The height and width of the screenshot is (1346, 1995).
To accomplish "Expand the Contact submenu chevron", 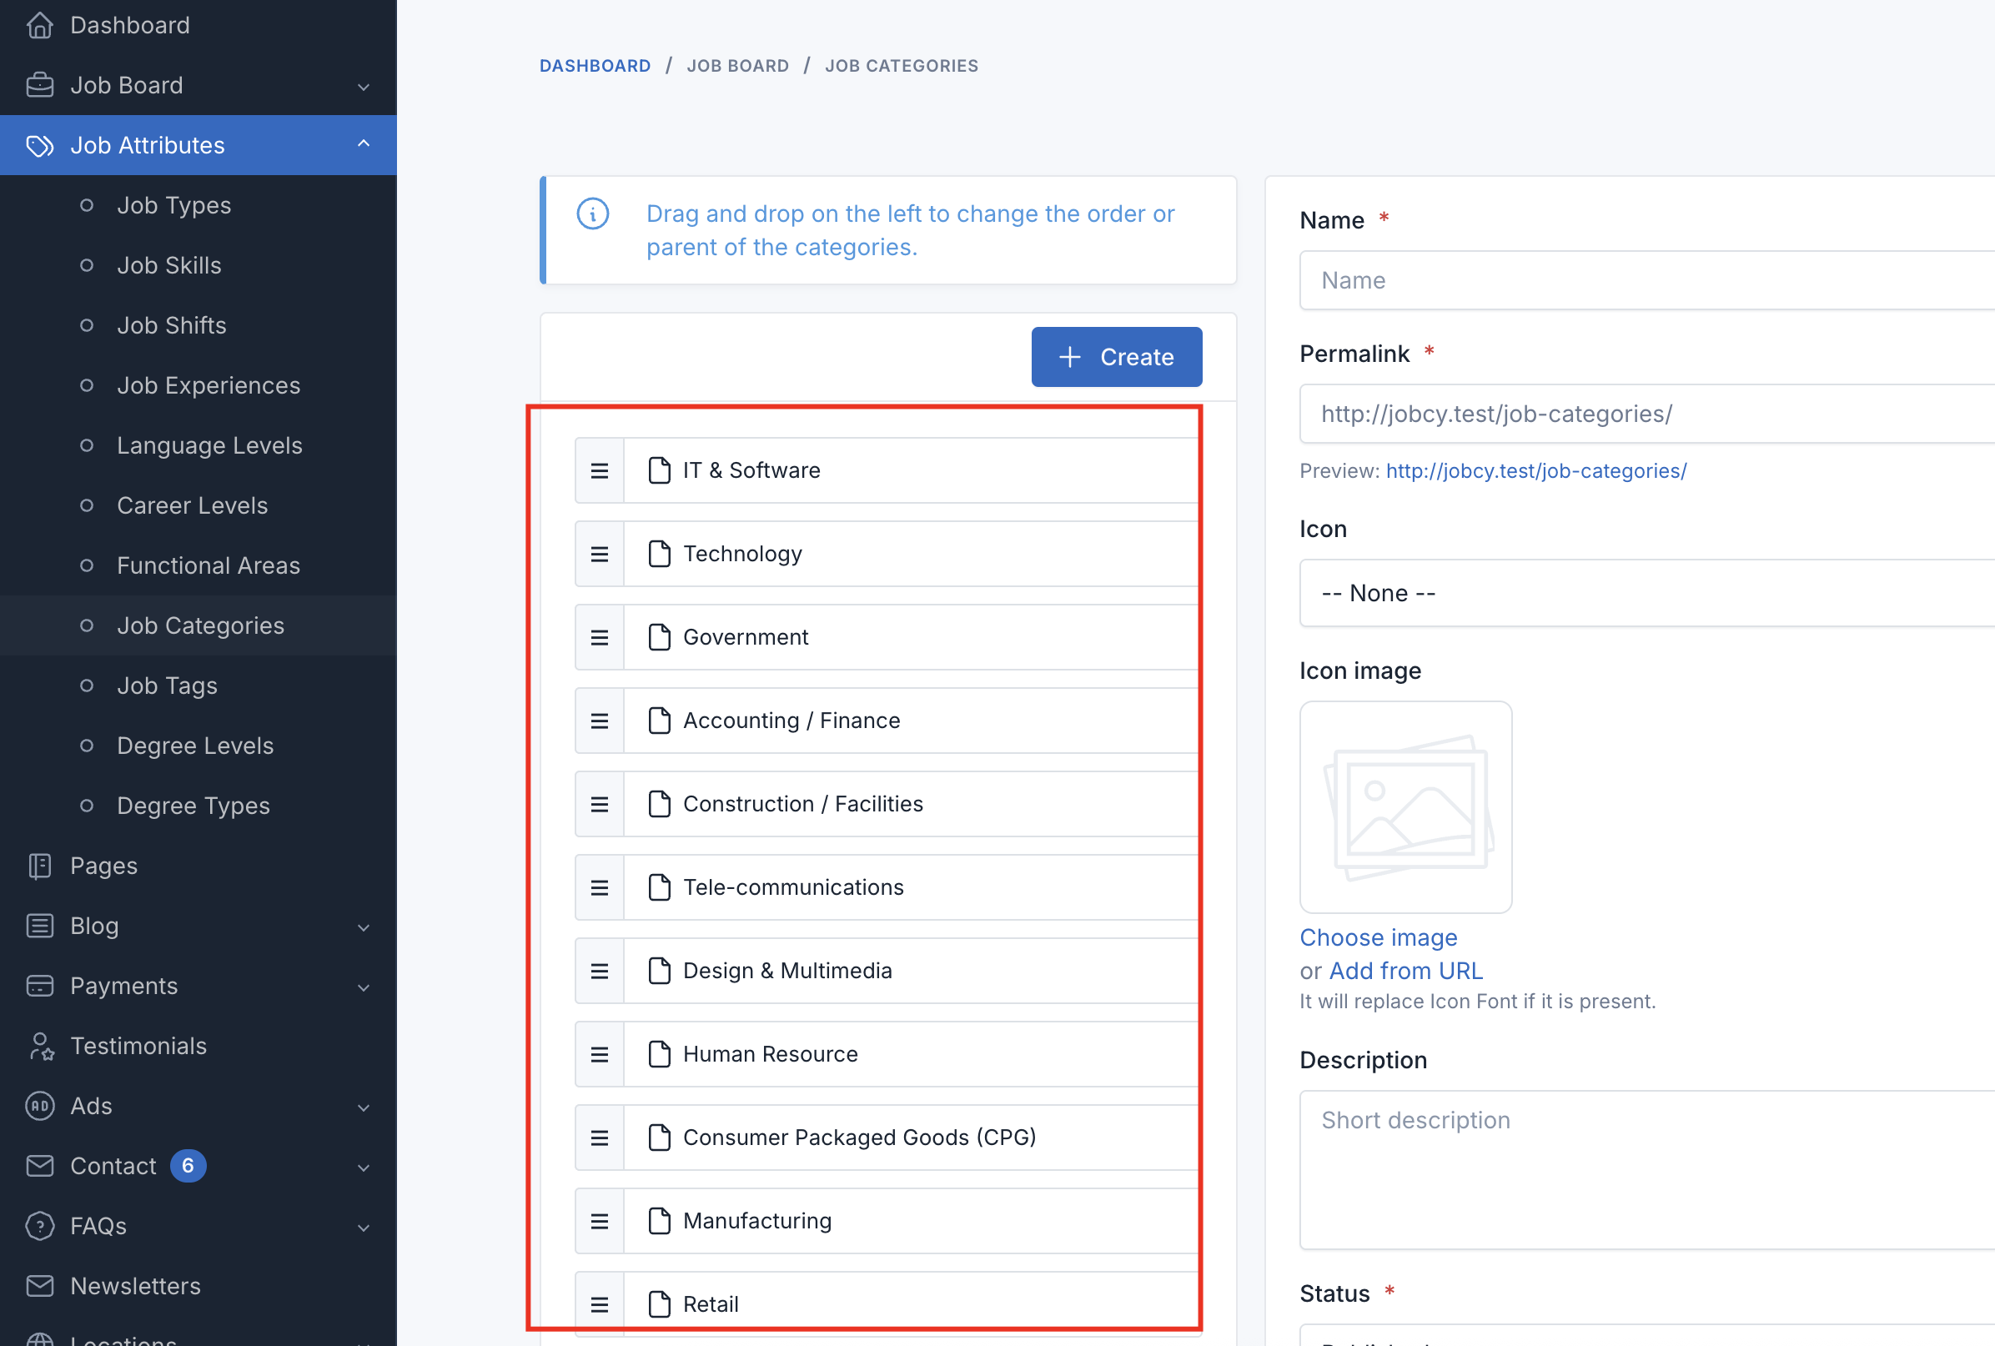I will [363, 1168].
